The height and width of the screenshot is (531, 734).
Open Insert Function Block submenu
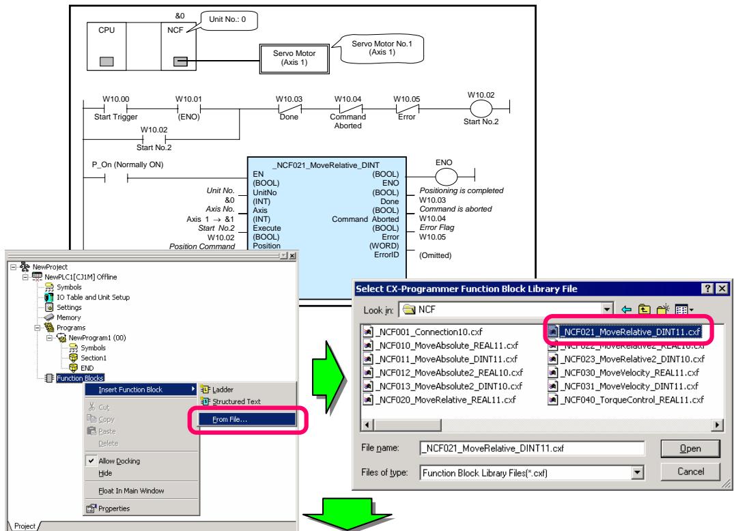click(x=141, y=389)
